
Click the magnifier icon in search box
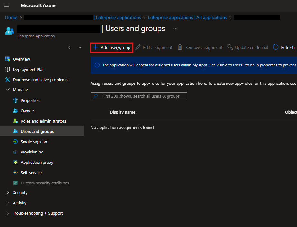pos(96,96)
